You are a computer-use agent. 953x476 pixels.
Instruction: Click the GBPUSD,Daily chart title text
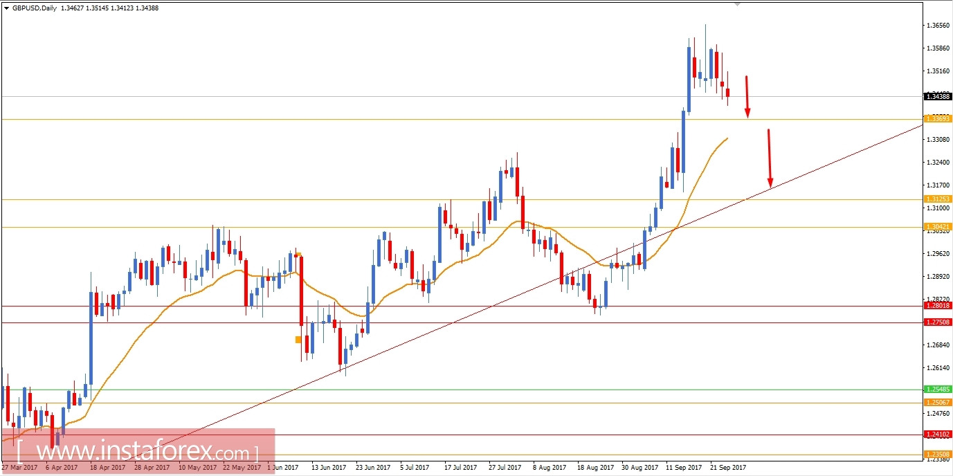pyautogui.click(x=35, y=8)
